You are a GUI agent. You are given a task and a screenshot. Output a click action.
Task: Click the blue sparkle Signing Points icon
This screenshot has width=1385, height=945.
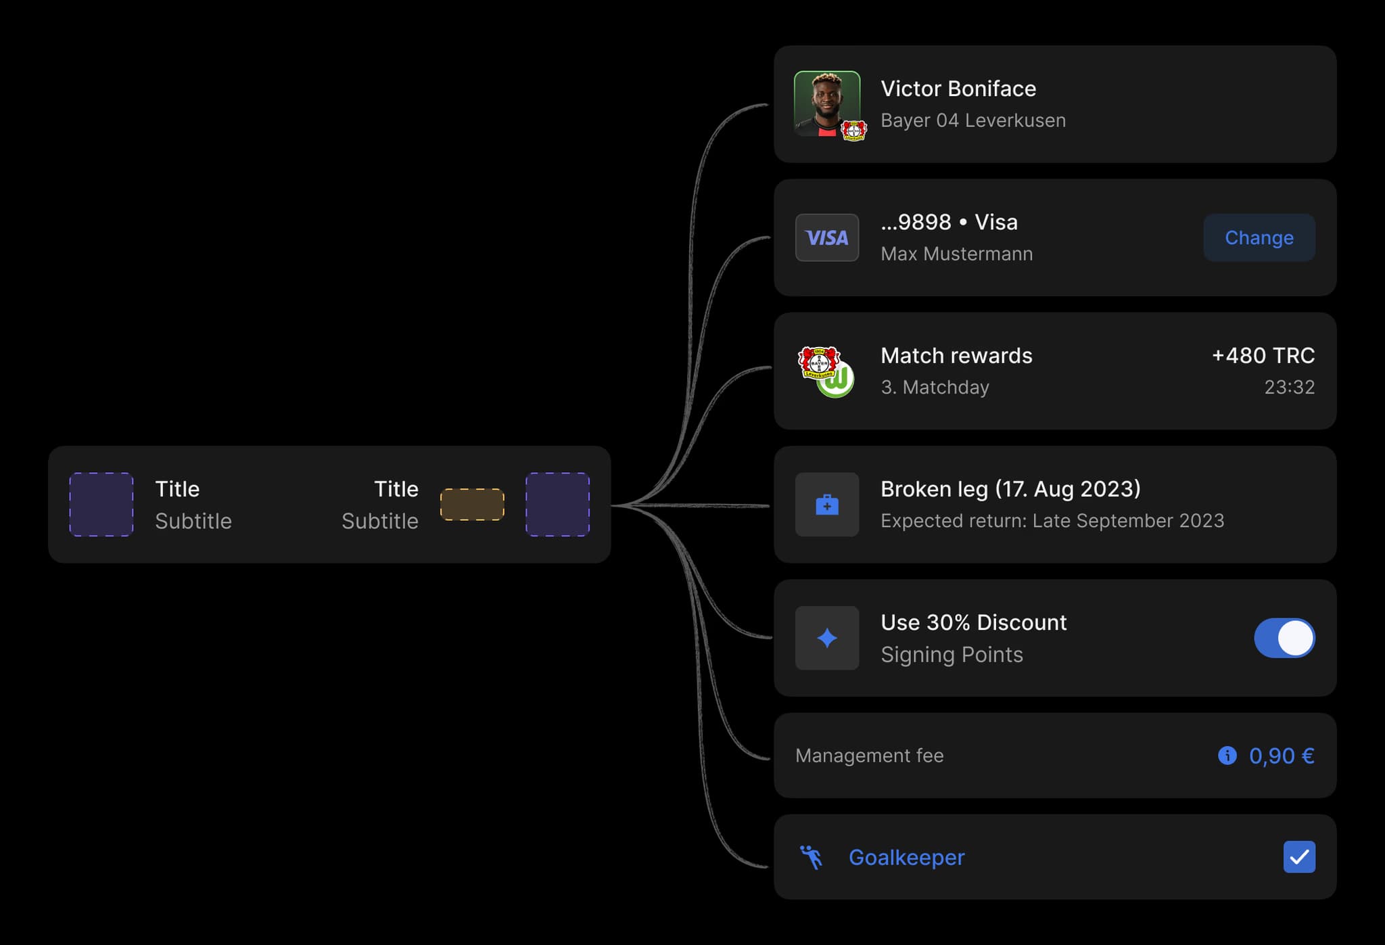[x=826, y=638]
